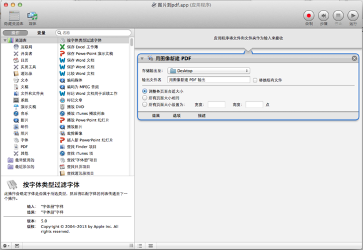363x250 pixels.
Task: Open the 选项 tab in the action
Action: (176, 116)
